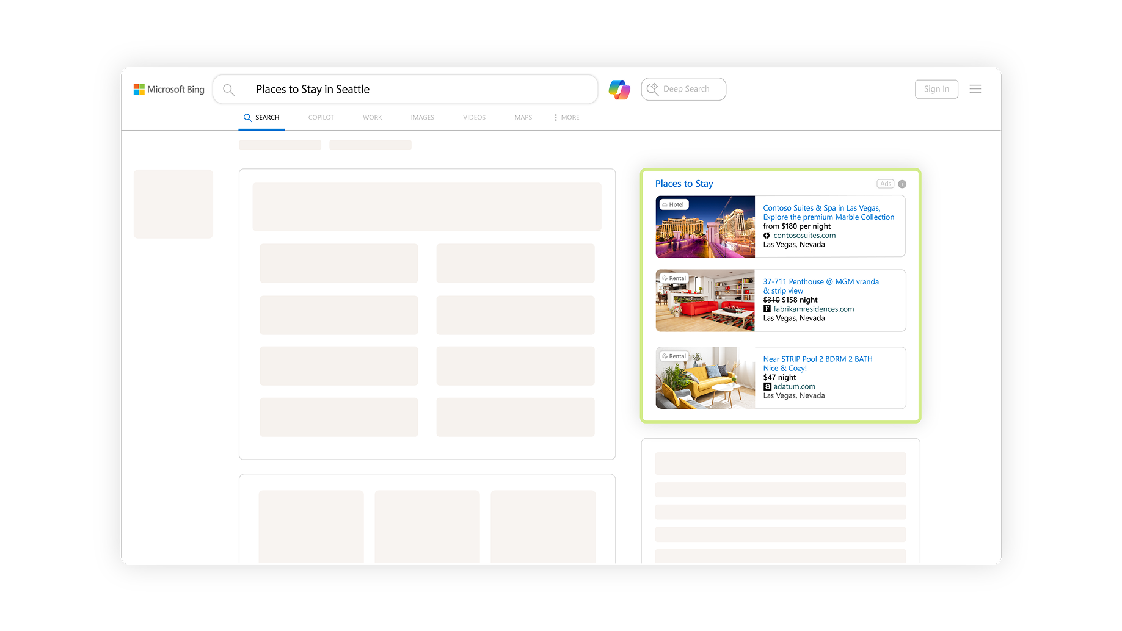Click the Microsoft Bing logo

point(169,89)
